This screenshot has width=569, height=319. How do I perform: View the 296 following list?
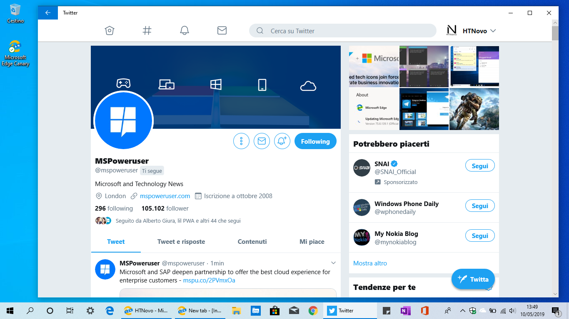[114, 209]
